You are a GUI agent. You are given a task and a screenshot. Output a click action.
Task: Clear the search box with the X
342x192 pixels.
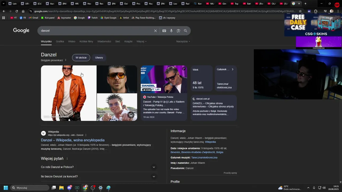pyautogui.click(x=156, y=31)
